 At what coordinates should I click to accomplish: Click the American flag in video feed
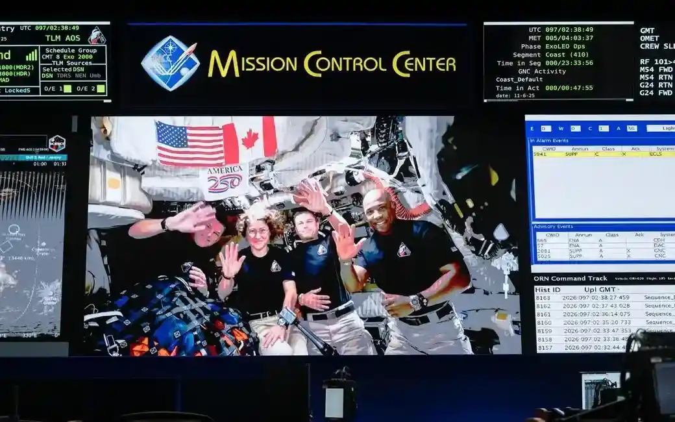pos(190,143)
